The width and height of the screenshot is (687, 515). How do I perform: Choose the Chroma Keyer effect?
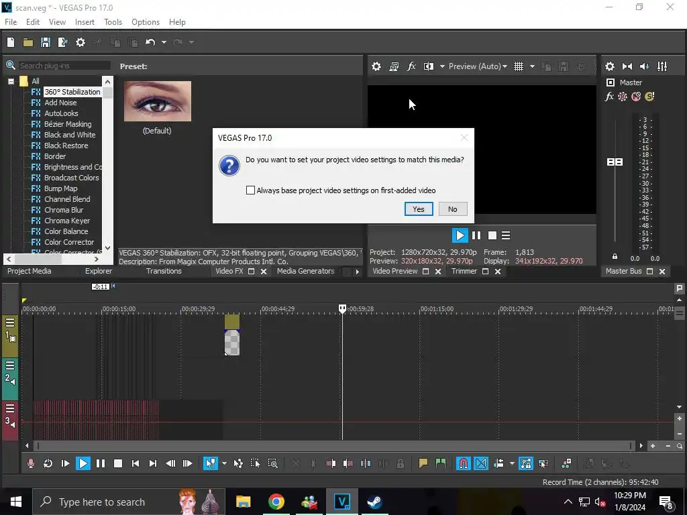(x=66, y=220)
